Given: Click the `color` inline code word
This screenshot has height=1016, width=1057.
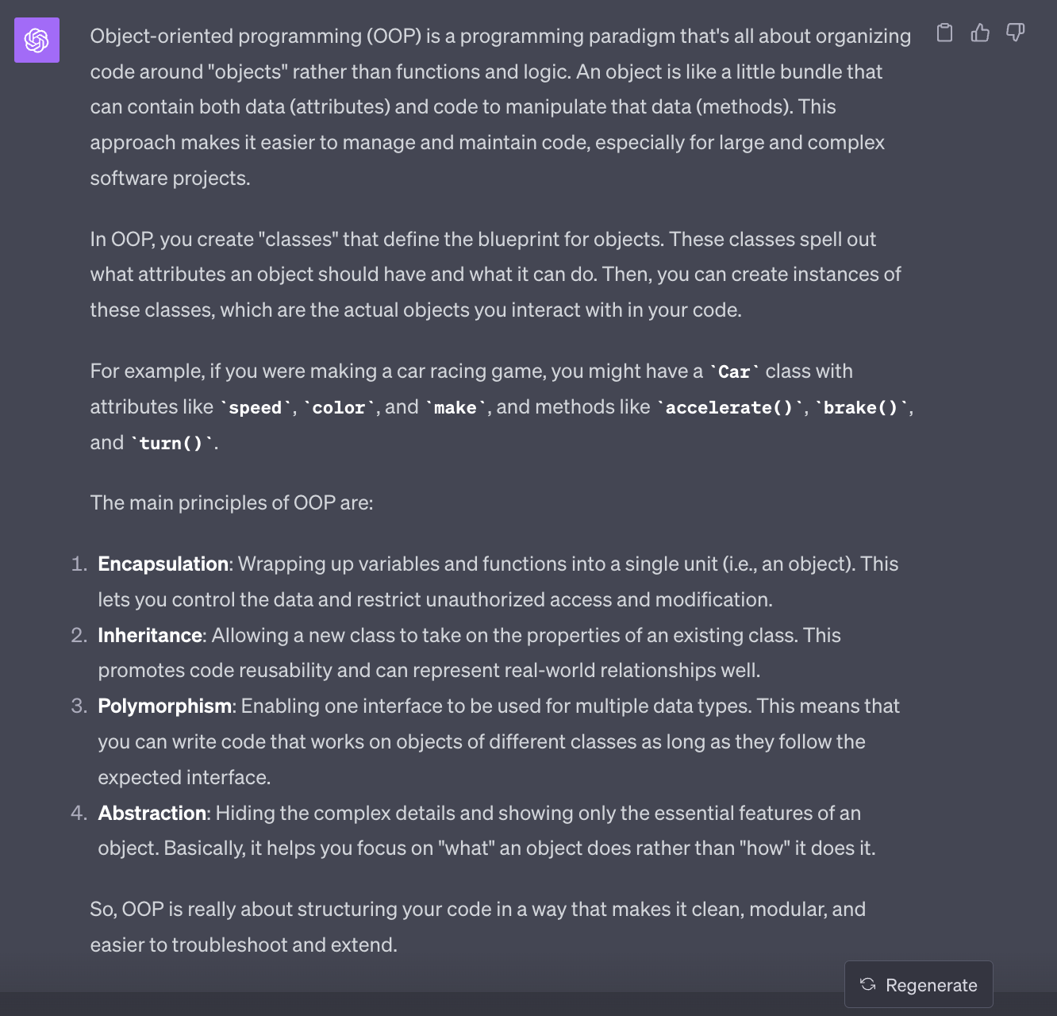Looking at the screenshot, I should [x=339, y=408].
